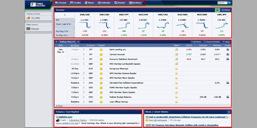Open the News menu item
This screenshot has height=128, width=257.
tap(89, 3)
